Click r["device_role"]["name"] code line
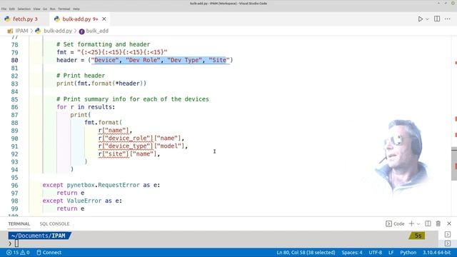The height and width of the screenshot is (257, 457). coord(141,138)
